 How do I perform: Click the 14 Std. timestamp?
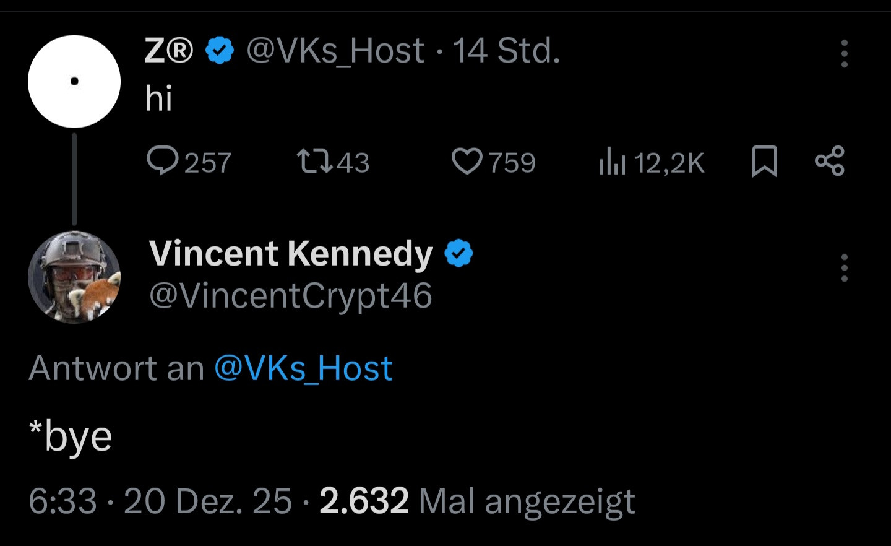coord(506,51)
